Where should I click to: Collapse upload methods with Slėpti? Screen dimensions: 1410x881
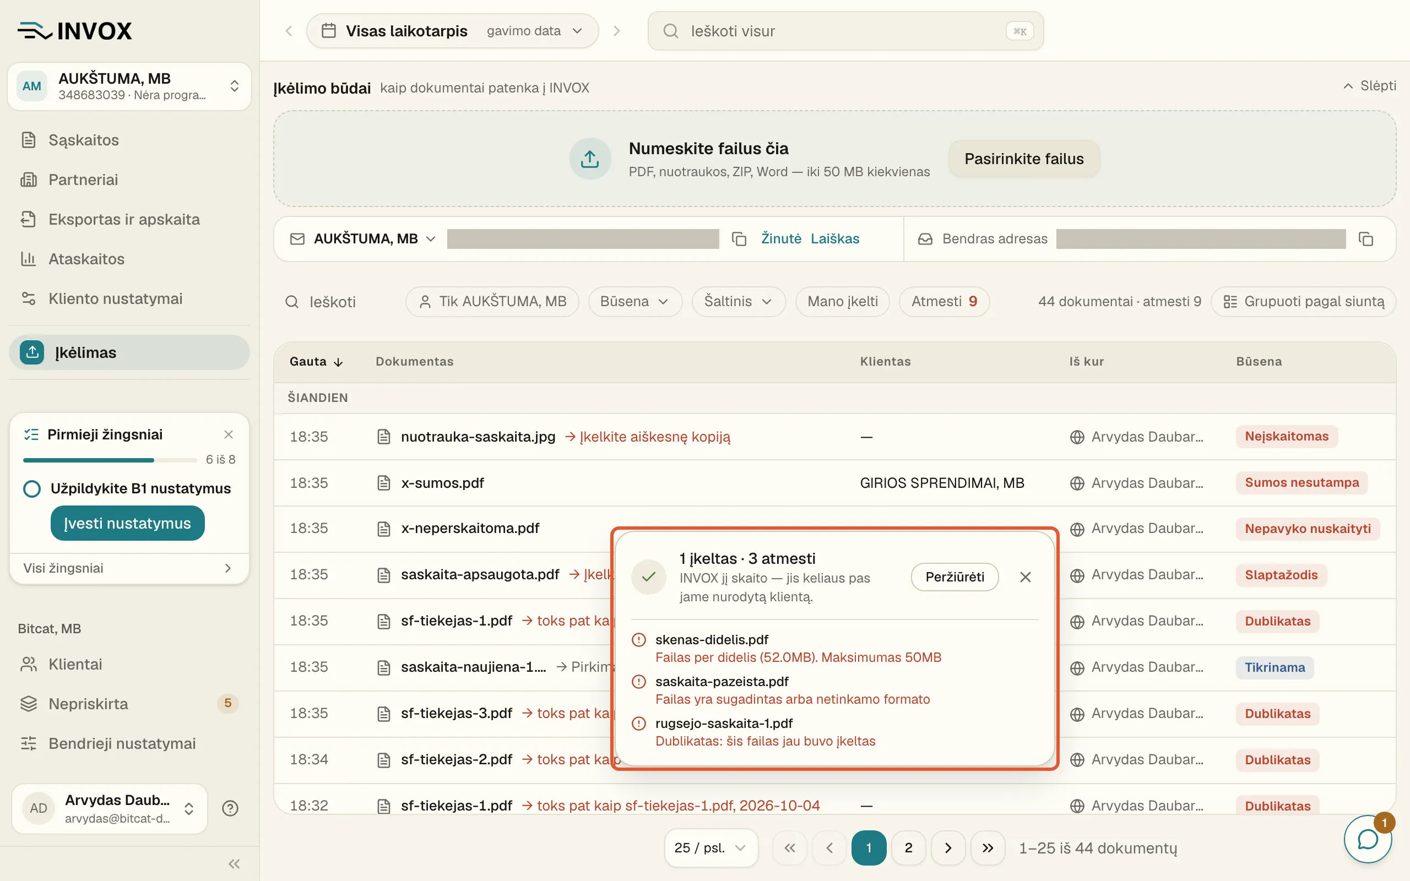[x=1370, y=86]
